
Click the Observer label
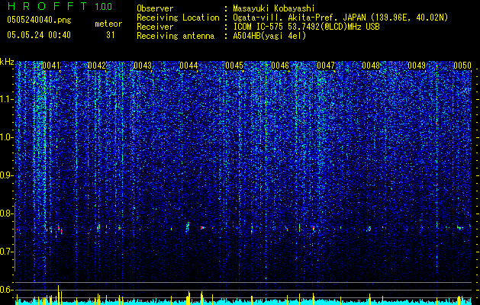[x=155, y=8]
